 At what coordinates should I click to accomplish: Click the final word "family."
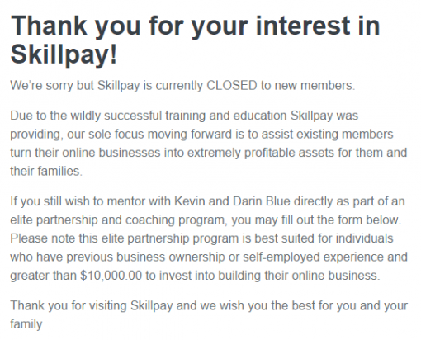pos(27,324)
